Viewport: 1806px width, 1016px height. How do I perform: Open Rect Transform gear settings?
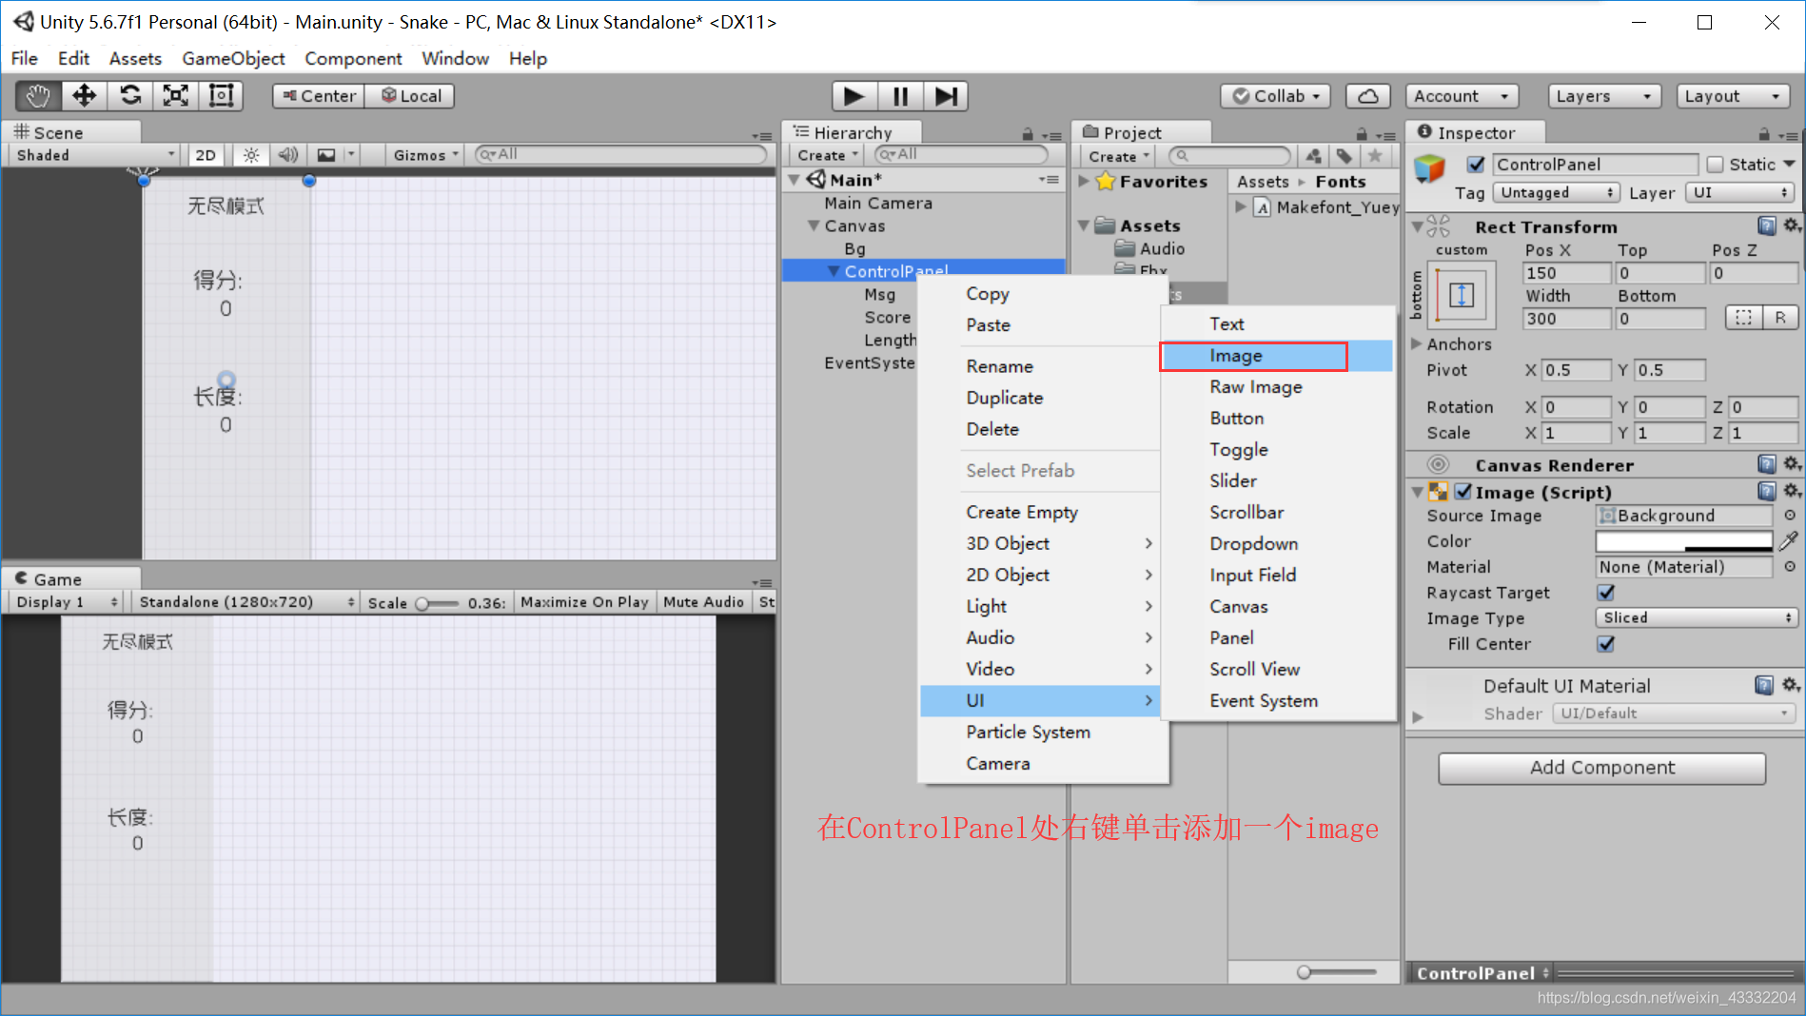pyautogui.click(x=1792, y=225)
